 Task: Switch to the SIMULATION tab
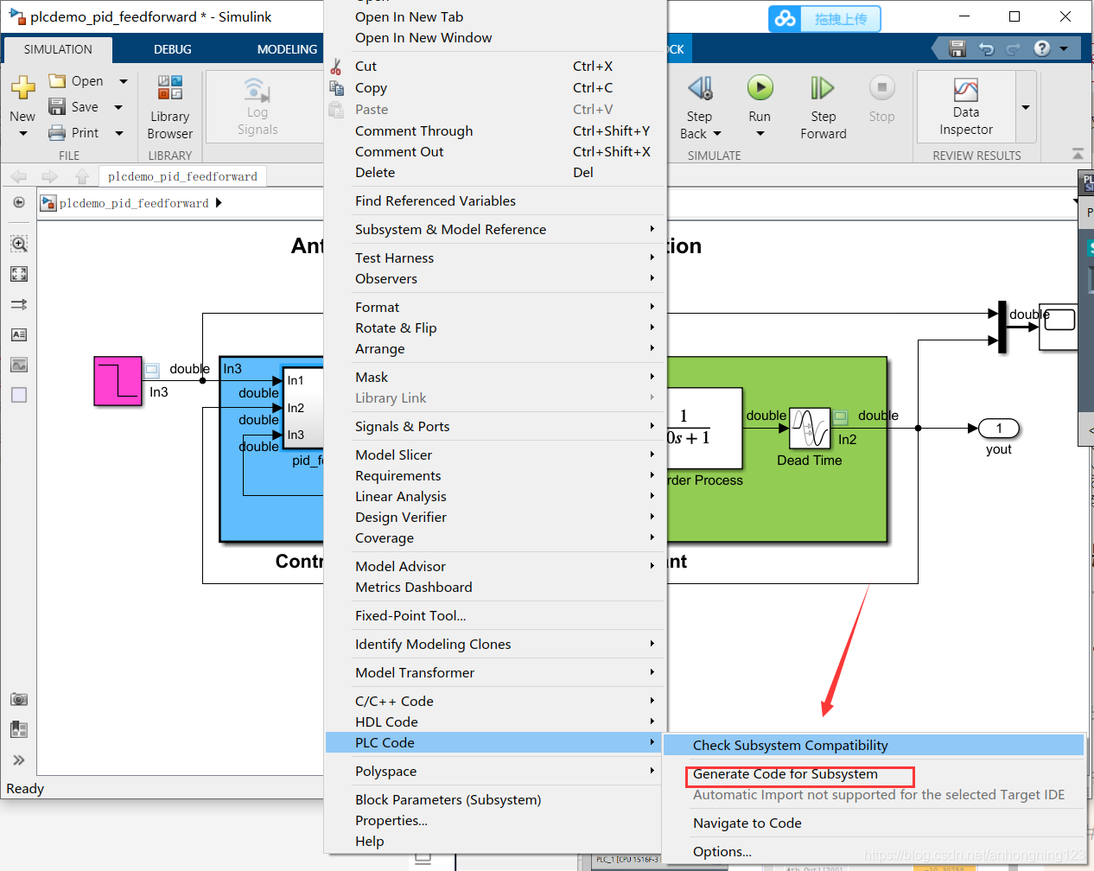(x=58, y=49)
